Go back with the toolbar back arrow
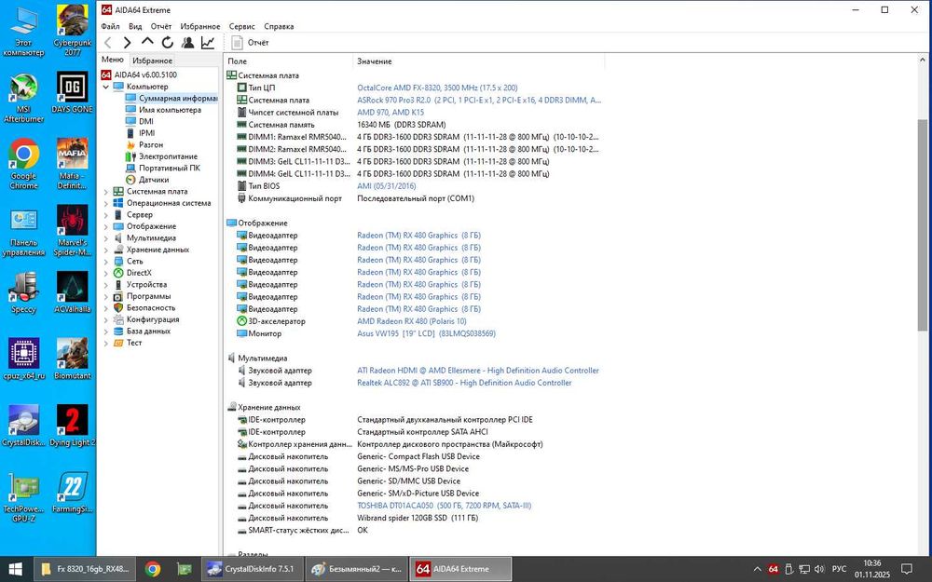Image resolution: width=932 pixels, height=582 pixels. pos(108,43)
